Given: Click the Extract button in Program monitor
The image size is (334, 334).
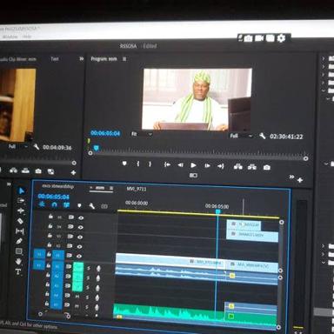Looking at the screenshot, I should pyautogui.click(x=252, y=167).
